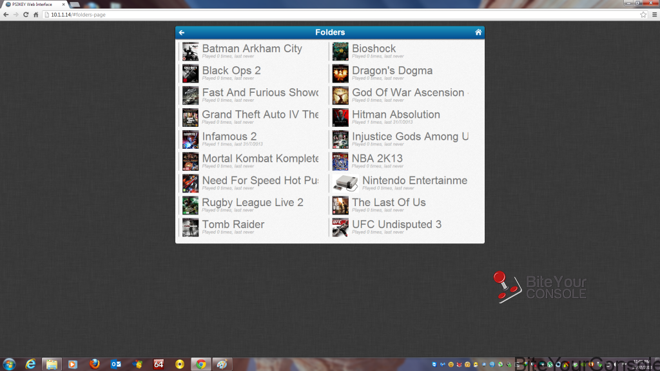Open the Windows Start menu
This screenshot has width=660, height=371.
[9, 364]
